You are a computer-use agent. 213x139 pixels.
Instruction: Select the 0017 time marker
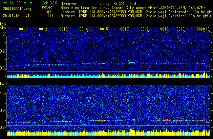click(x=145, y=29)
